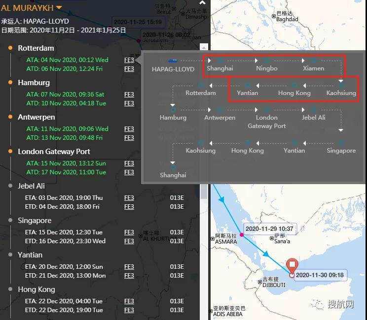The width and height of the screenshot is (367, 320).
Task: Expand the AL MURAYKH vessel dropdown arrow
Action: pyautogui.click(x=59, y=8)
